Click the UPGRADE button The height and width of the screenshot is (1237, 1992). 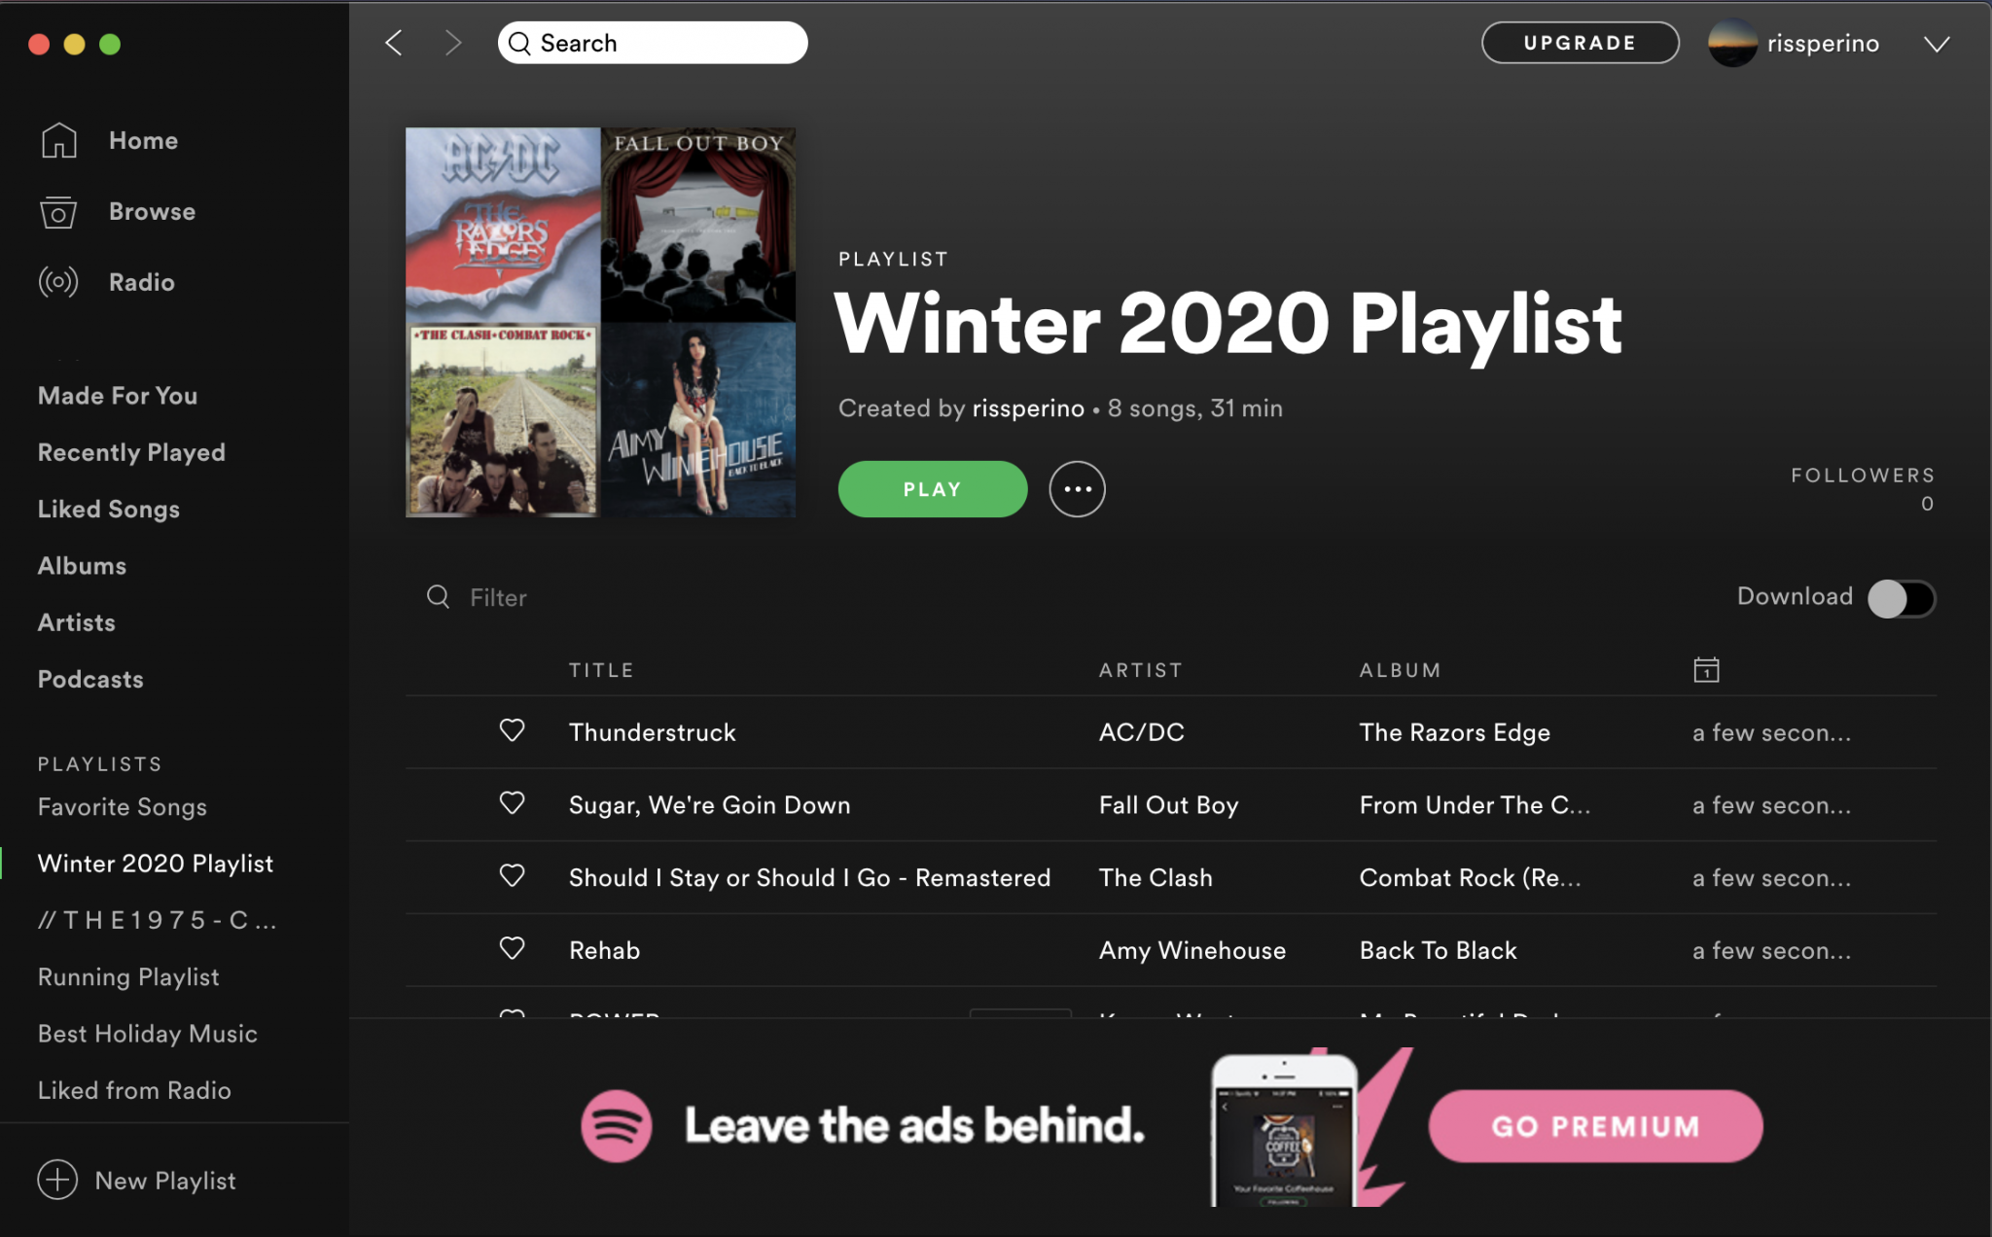tap(1580, 43)
